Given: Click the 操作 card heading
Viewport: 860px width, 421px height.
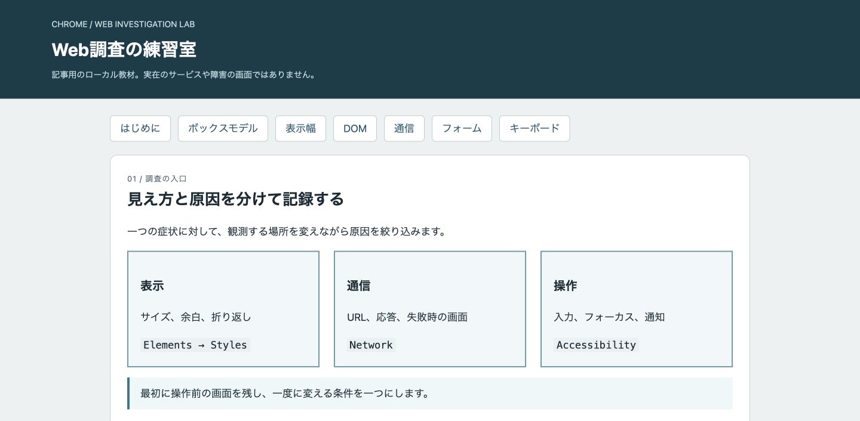Looking at the screenshot, I should click(x=565, y=286).
